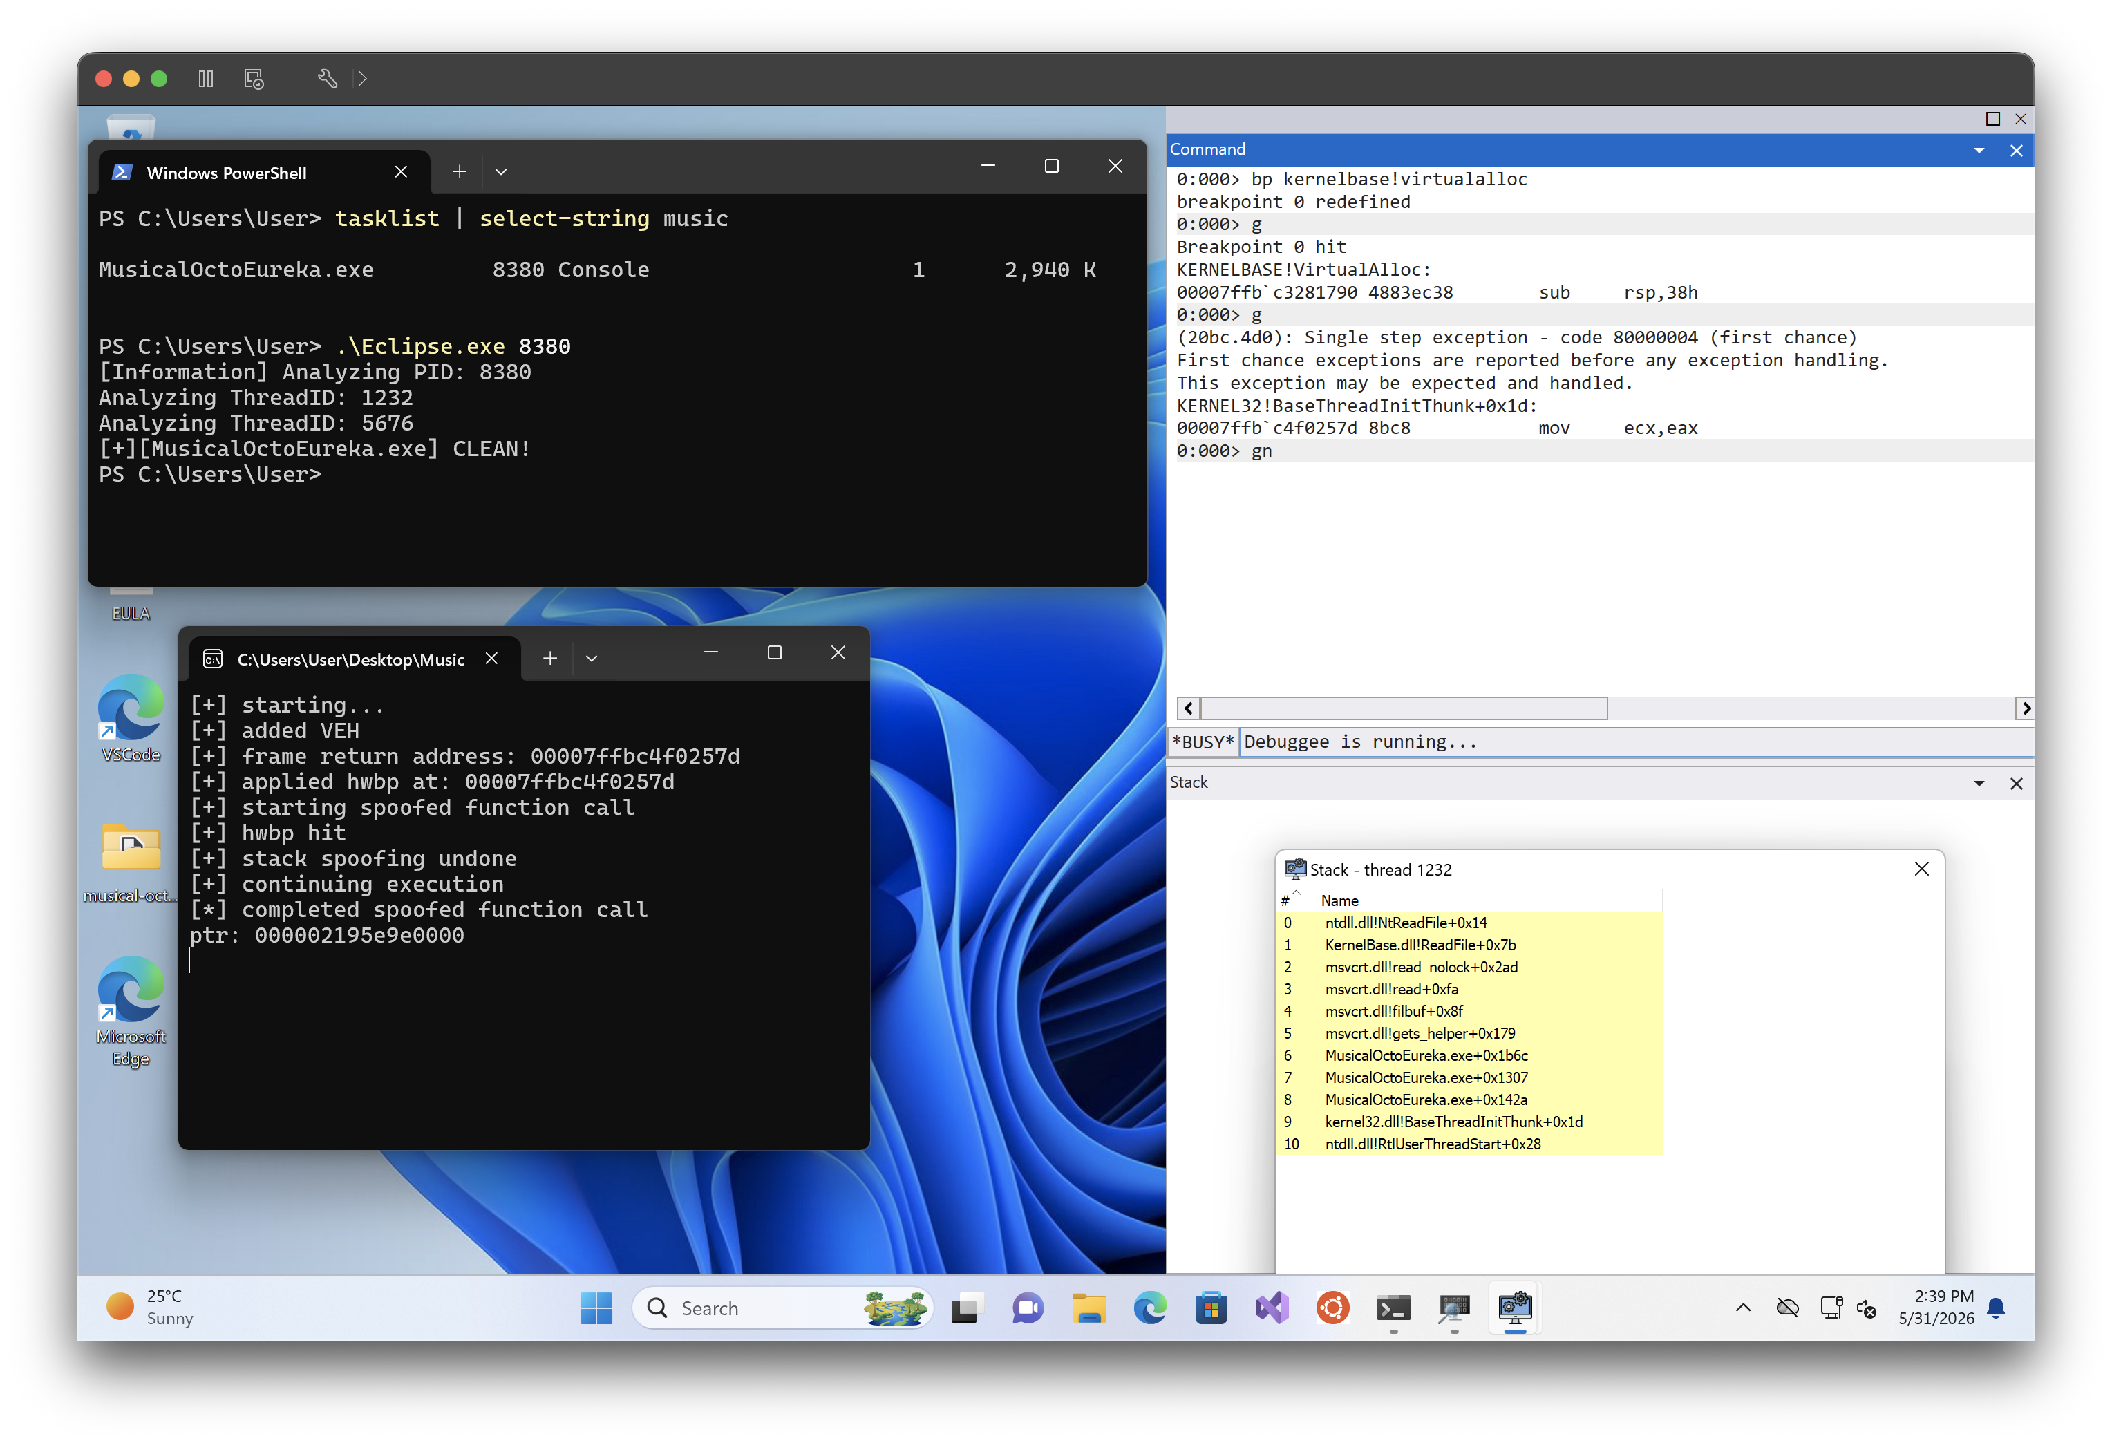Image resolution: width=2112 pixels, height=1443 pixels.
Task: Open Task View on the taskbar
Action: coord(967,1308)
